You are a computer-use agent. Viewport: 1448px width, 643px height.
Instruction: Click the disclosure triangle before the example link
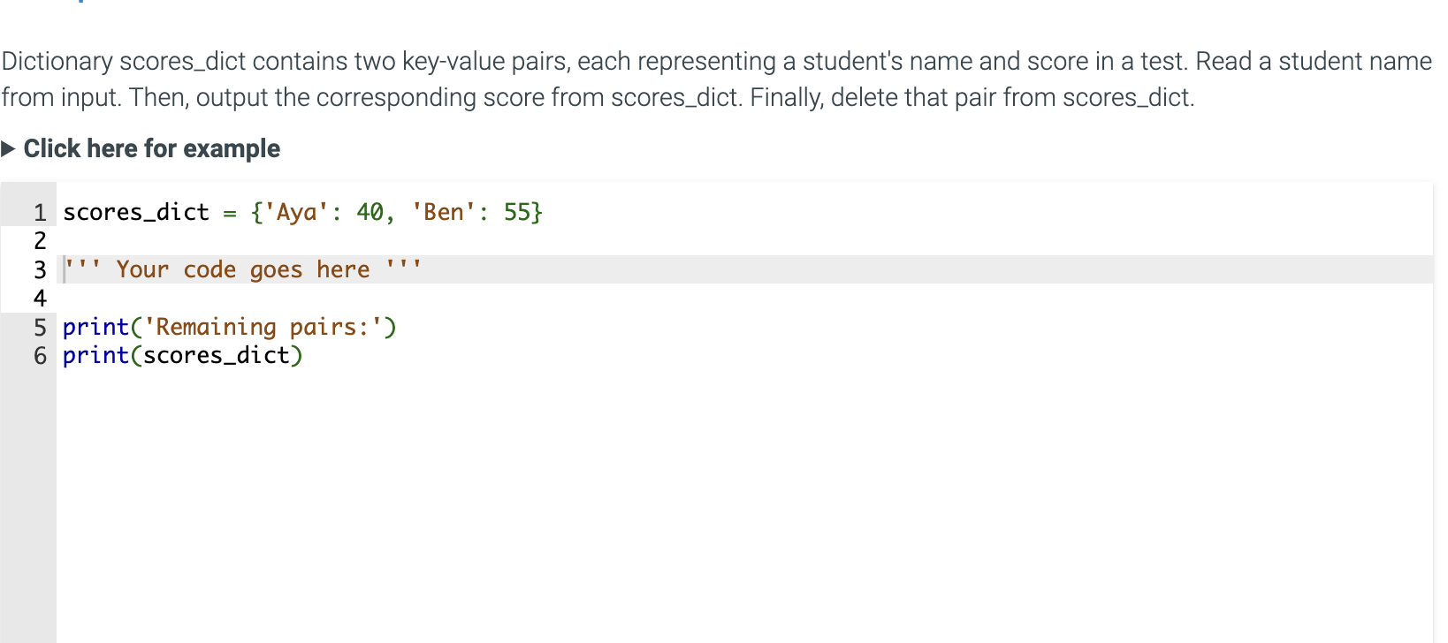pyautogui.click(x=9, y=148)
